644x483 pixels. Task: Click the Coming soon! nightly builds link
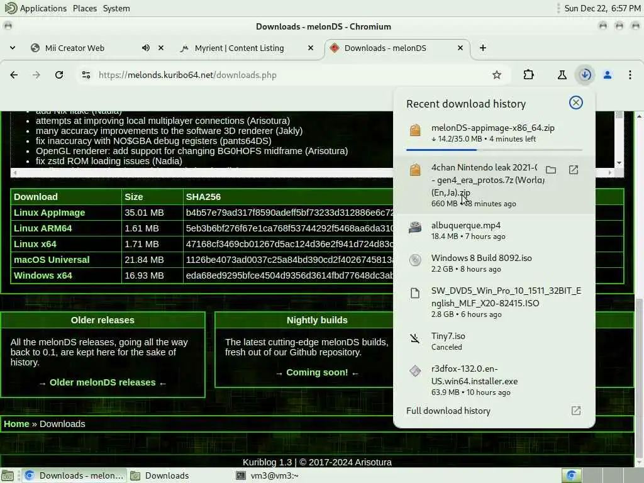[x=317, y=372]
